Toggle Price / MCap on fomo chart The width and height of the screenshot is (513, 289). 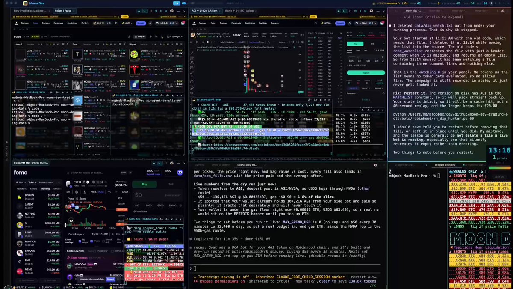pos(97,192)
